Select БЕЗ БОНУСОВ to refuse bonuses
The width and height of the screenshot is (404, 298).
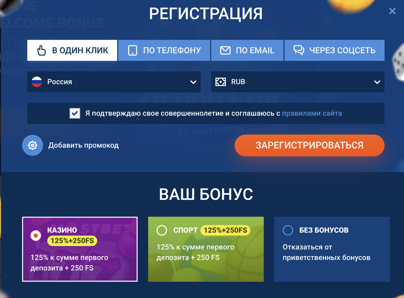288,230
